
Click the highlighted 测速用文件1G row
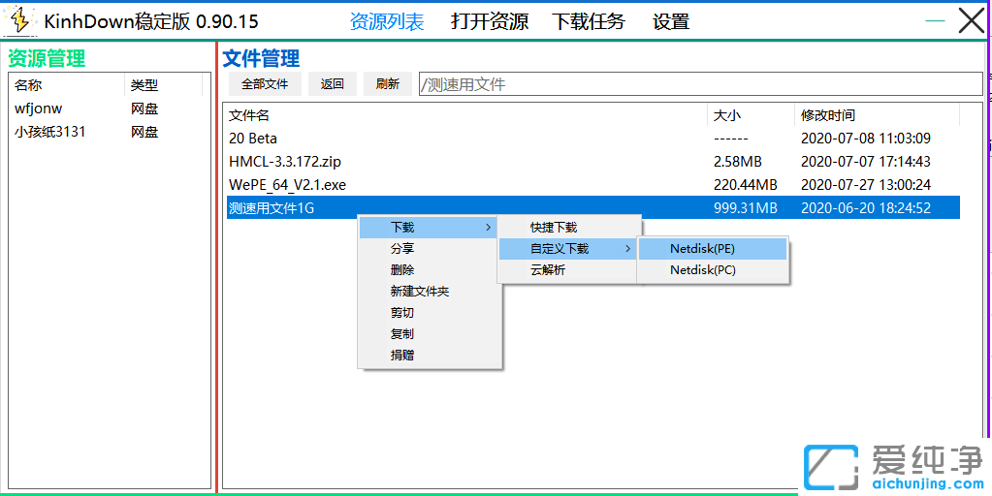(592, 208)
